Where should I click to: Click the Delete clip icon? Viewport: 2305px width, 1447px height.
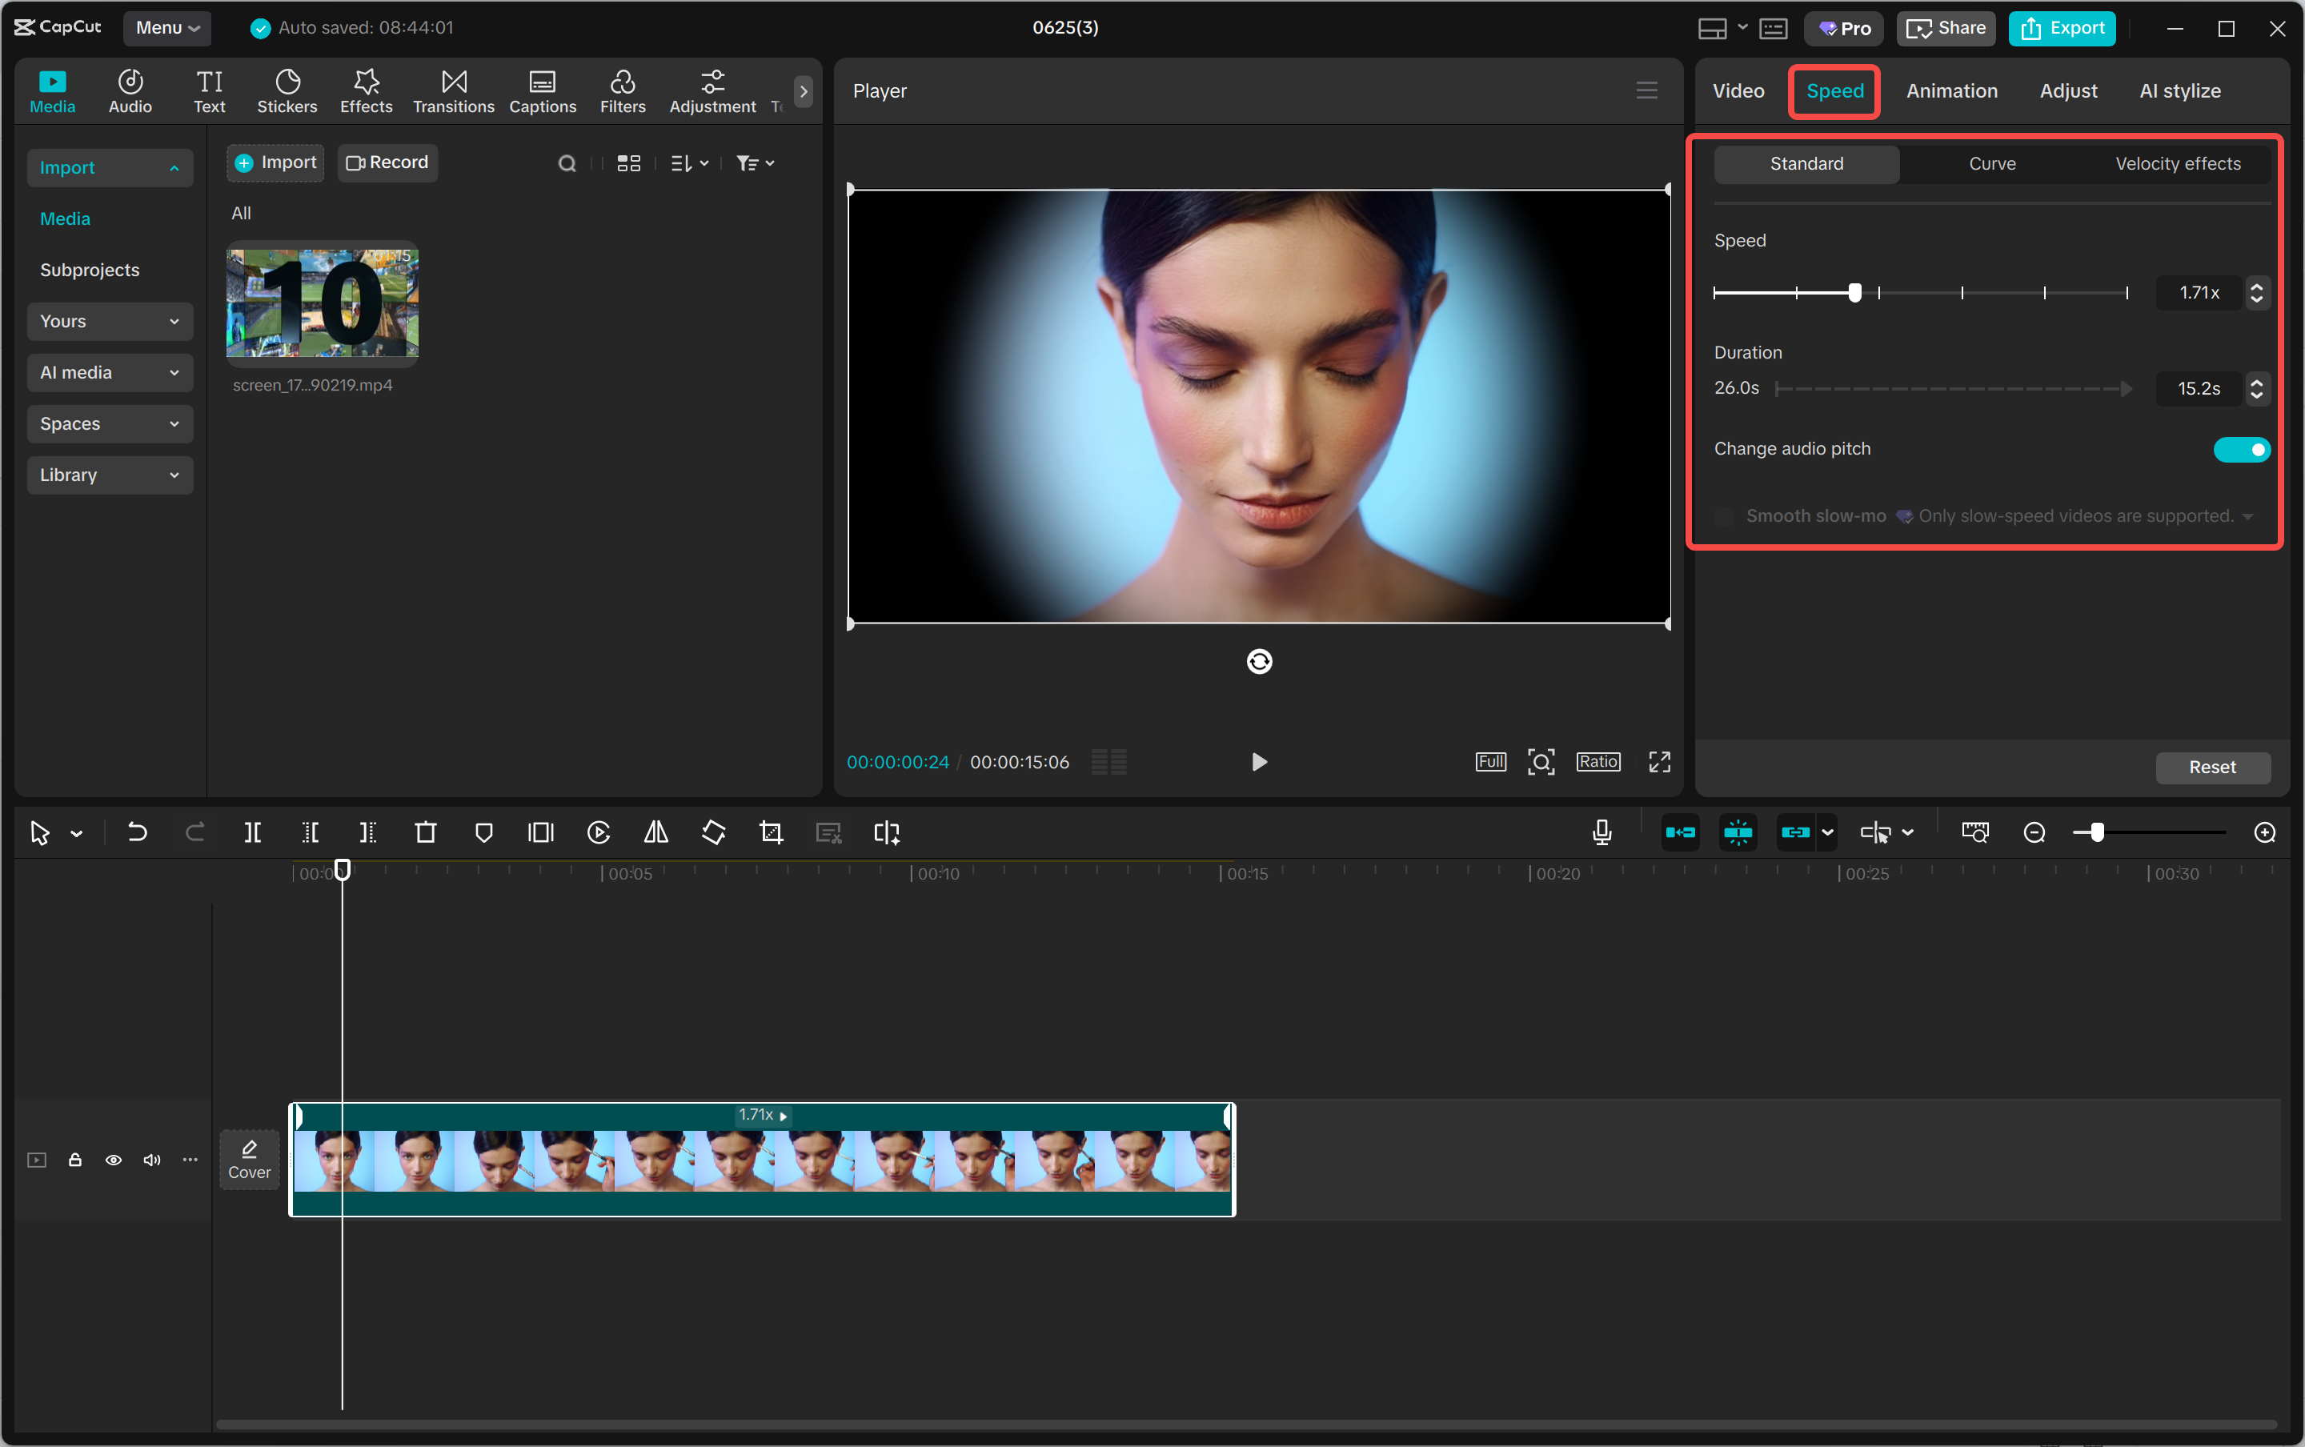click(x=426, y=832)
